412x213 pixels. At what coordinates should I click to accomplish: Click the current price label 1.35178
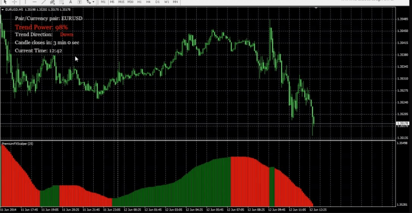pos(402,123)
